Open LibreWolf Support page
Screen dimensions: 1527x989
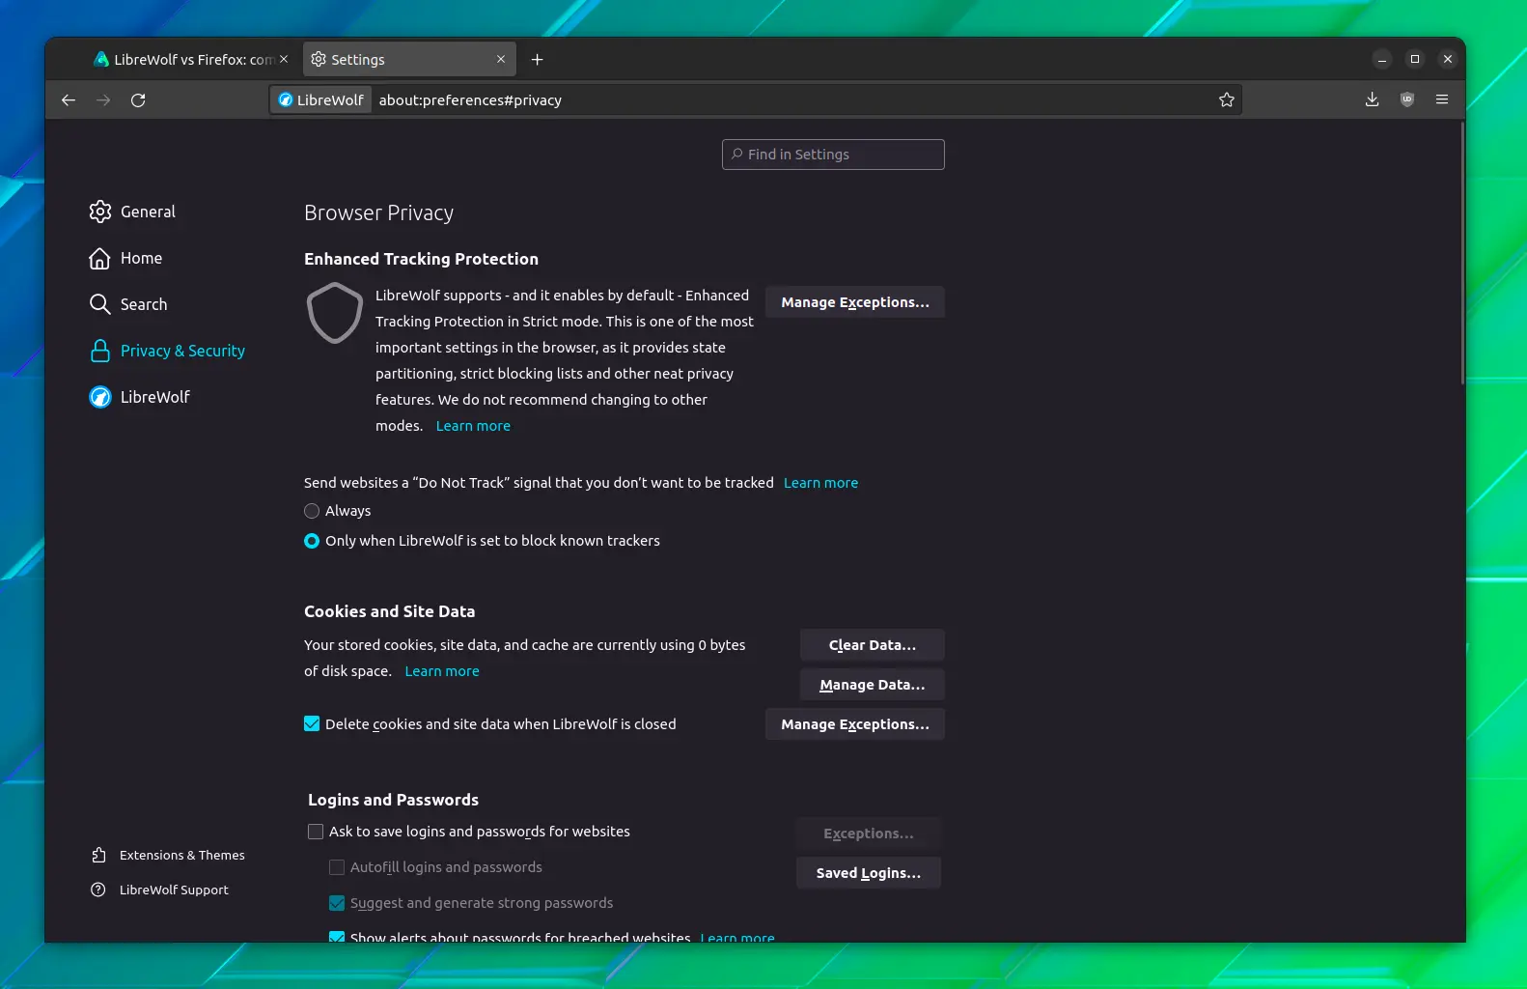159,890
